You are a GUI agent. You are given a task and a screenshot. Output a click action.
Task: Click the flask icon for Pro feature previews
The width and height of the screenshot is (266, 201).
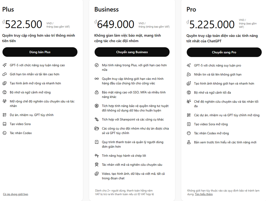tap(189, 142)
